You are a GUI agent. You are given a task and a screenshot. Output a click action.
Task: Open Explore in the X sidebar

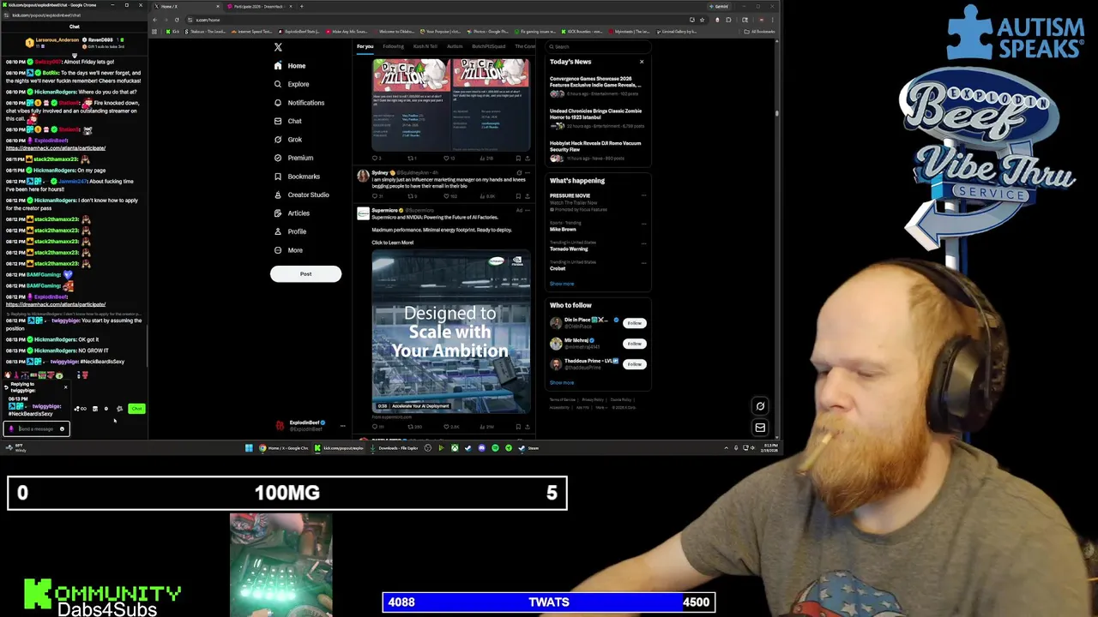tap(292, 84)
